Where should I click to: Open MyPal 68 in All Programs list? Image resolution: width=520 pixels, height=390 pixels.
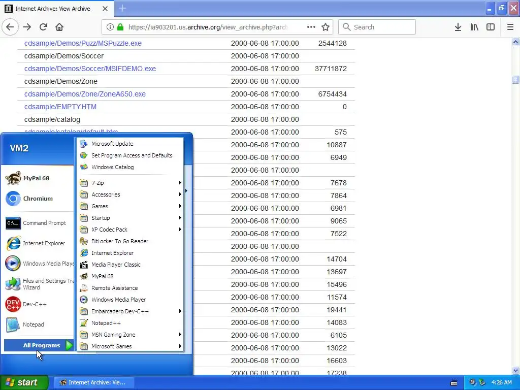(130, 276)
